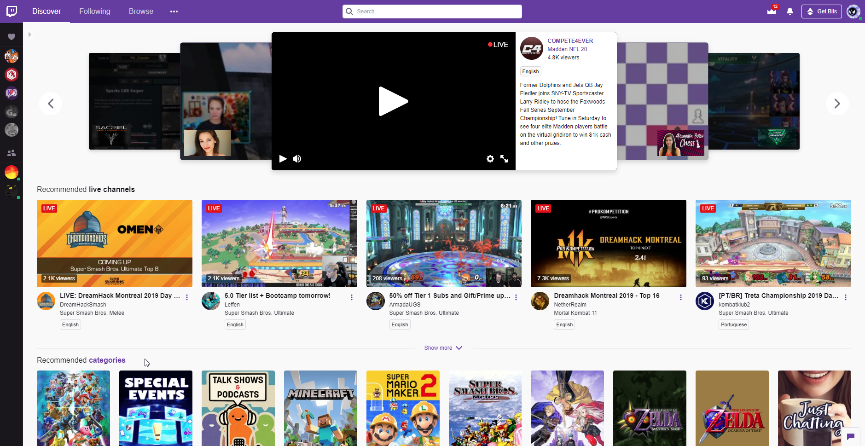This screenshot has width=865, height=446.
Task: Open Zelda Ocarina of Time category
Action: pyautogui.click(x=732, y=408)
